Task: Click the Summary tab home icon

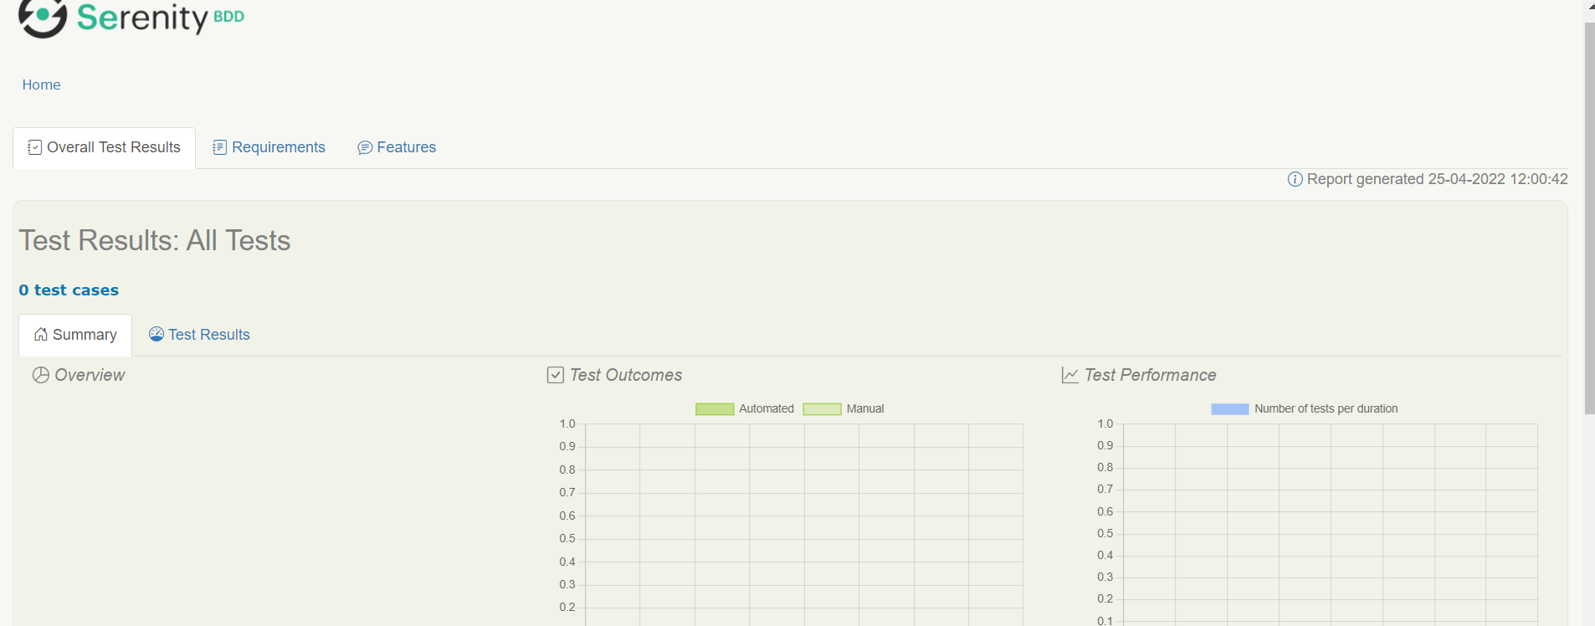Action: point(41,335)
